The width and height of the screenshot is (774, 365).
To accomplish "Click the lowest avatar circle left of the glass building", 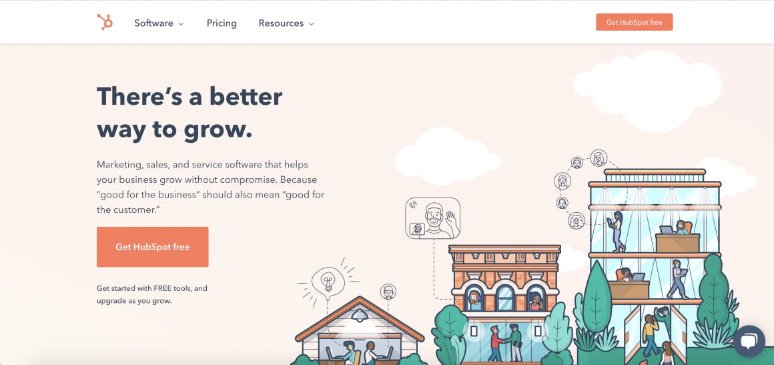I will click(576, 220).
